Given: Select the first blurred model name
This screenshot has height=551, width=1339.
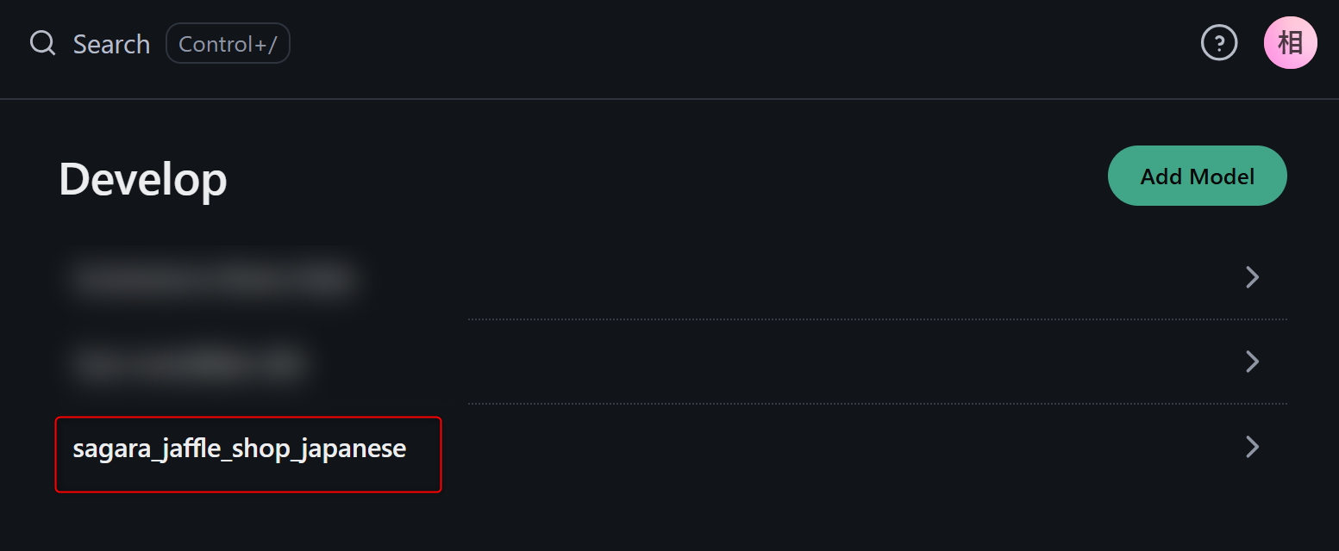Looking at the screenshot, I should [213, 279].
